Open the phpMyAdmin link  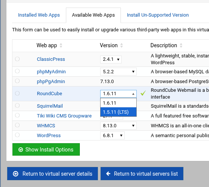(51, 72)
